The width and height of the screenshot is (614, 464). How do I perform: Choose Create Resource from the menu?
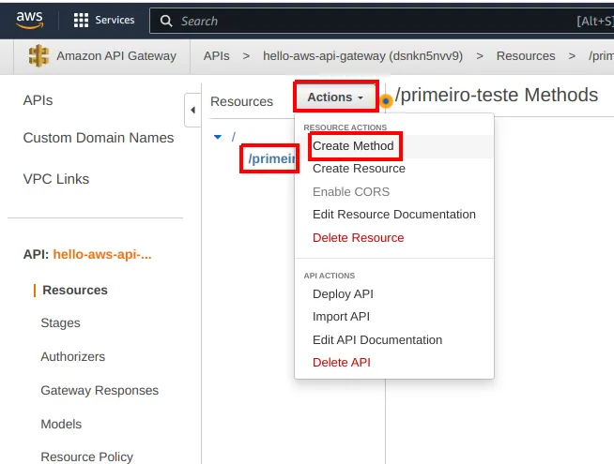359,169
